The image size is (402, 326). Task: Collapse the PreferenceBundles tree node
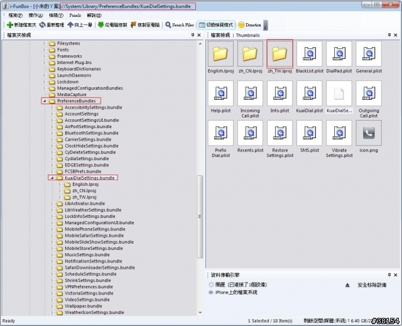pos(45,101)
